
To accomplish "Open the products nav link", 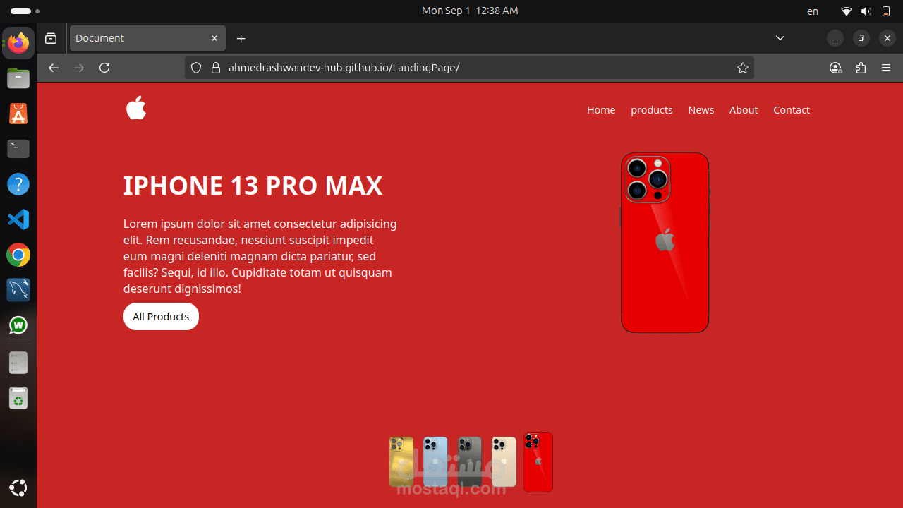I will pyautogui.click(x=652, y=110).
